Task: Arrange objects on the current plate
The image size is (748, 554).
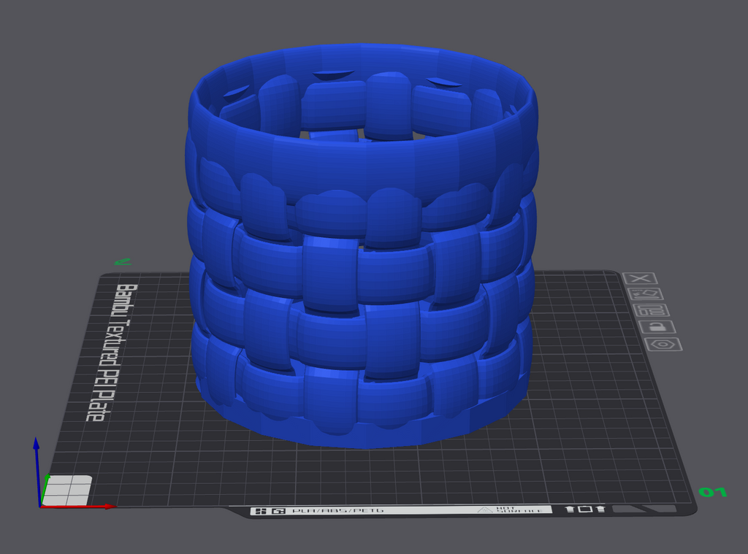Action: point(652,310)
